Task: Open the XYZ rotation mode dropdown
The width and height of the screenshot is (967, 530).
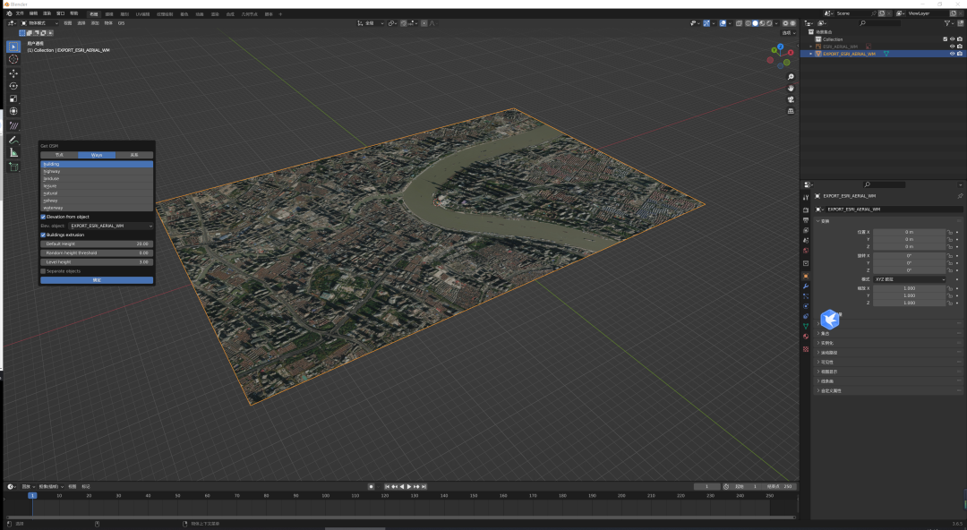Action: 909,279
